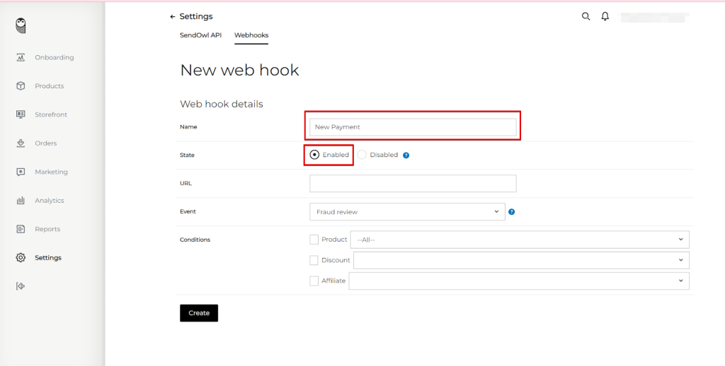
Task: Click the logout icon below Settings
Action: click(x=21, y=286)
